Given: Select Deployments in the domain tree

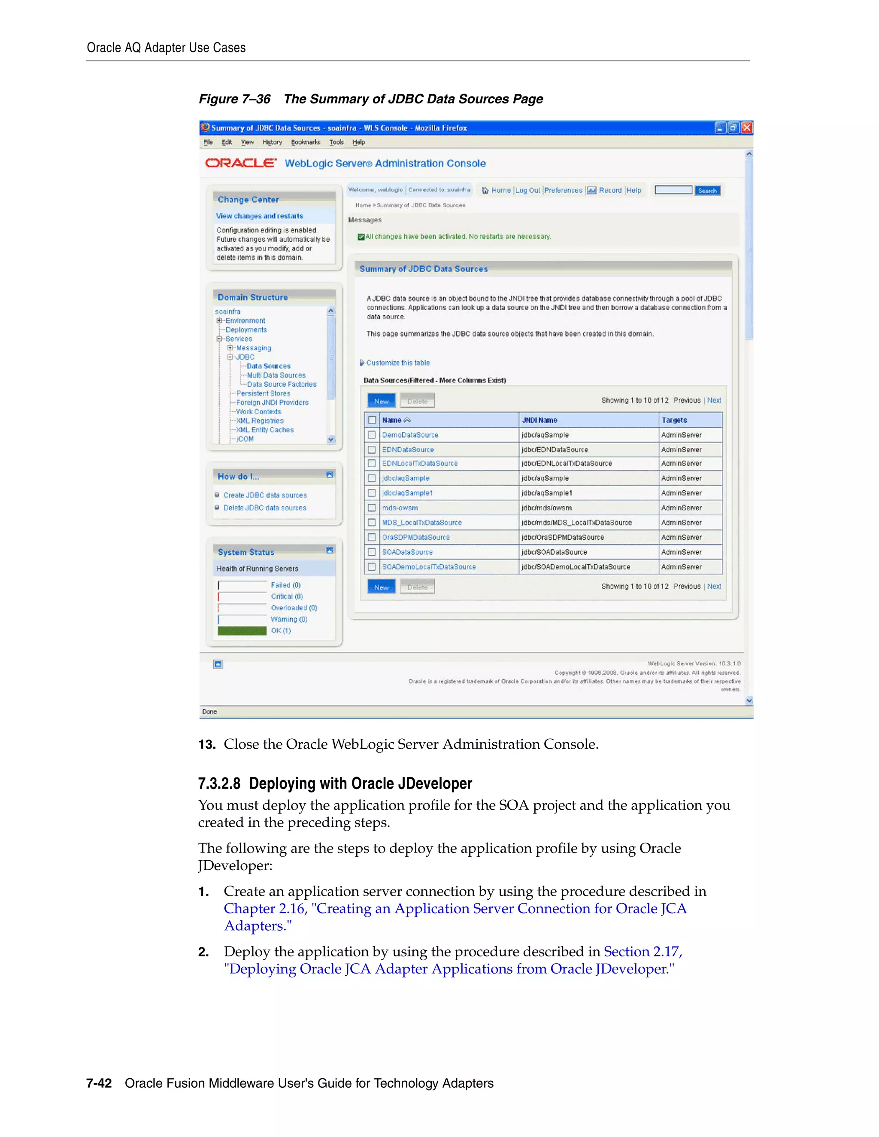Looking at the screenshot, I should tap(246, 330).
